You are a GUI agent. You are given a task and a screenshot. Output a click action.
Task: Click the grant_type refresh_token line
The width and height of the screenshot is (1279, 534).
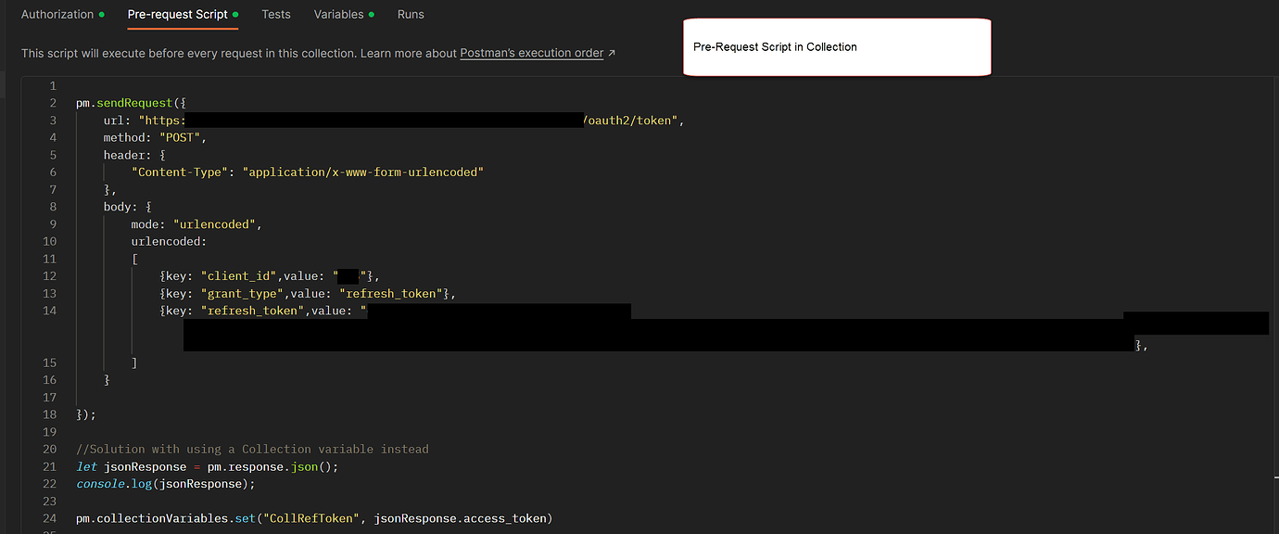306,292
